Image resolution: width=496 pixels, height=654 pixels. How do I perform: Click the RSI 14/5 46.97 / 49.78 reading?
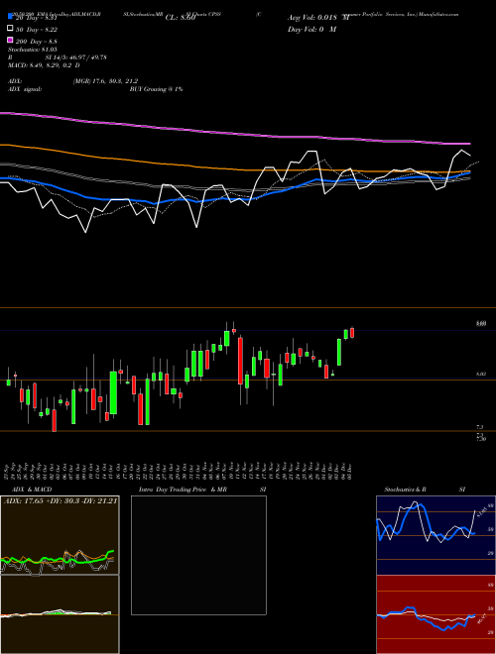pyautogui.click(x=58, y=57)
